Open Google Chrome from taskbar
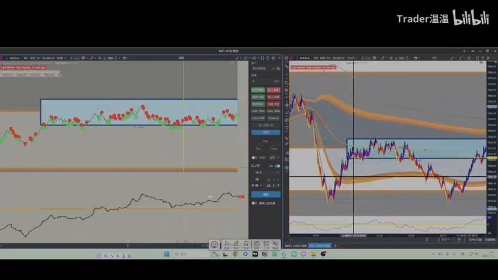498x280 pixels. [x=236, y=254]
